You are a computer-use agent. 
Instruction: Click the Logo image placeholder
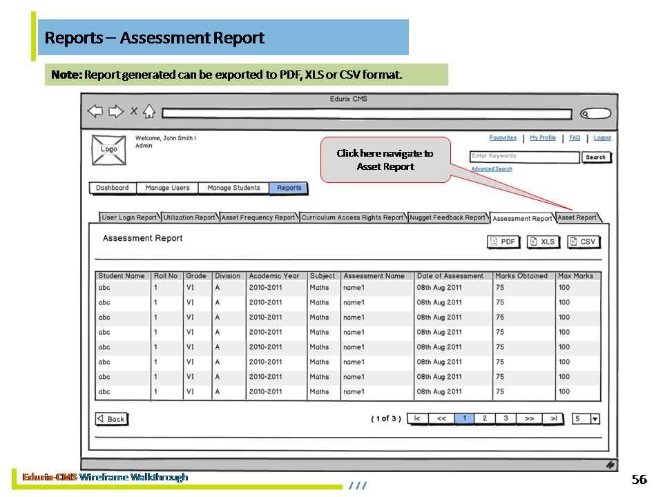point(109,150)
